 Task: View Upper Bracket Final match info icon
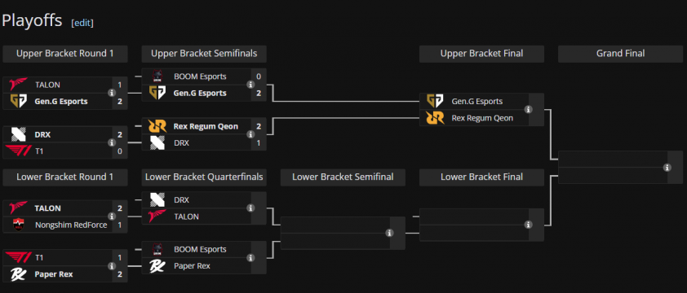click(x=529, y=109)
